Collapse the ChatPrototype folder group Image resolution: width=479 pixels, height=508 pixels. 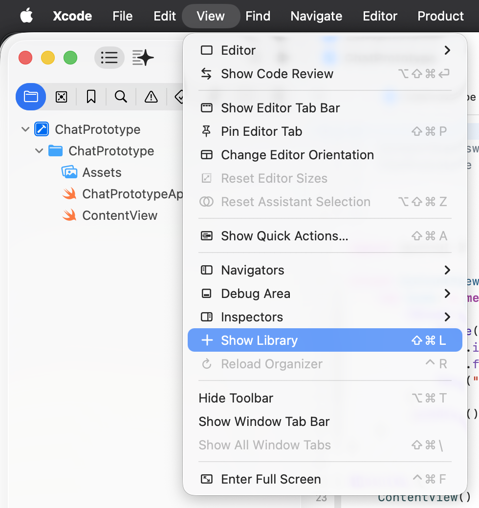(x=39, y=150)
